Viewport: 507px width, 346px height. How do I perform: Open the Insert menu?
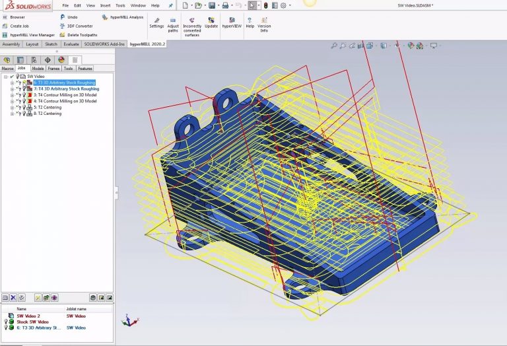pos(105,5)
